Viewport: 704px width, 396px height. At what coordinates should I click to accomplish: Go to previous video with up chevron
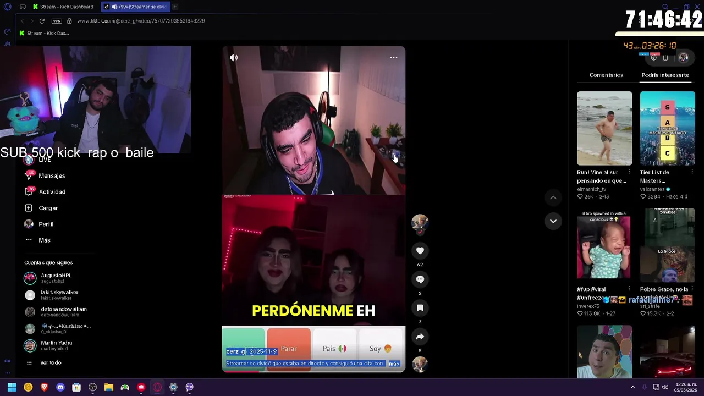553,197
